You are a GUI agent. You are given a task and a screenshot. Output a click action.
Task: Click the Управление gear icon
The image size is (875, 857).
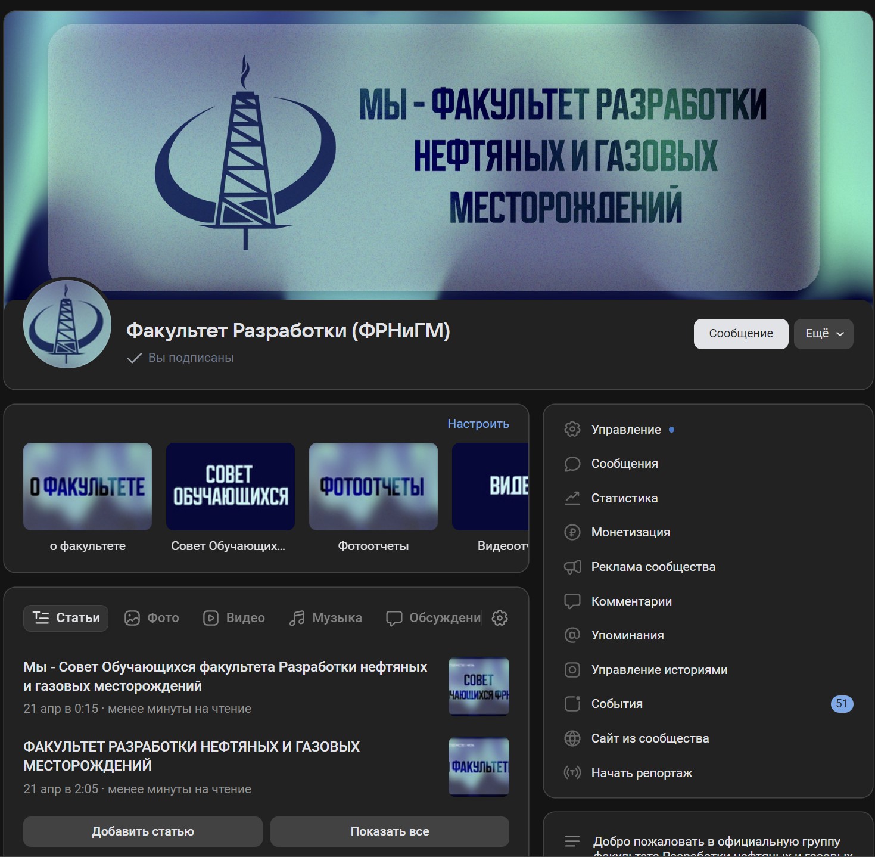tap(572, 430)
